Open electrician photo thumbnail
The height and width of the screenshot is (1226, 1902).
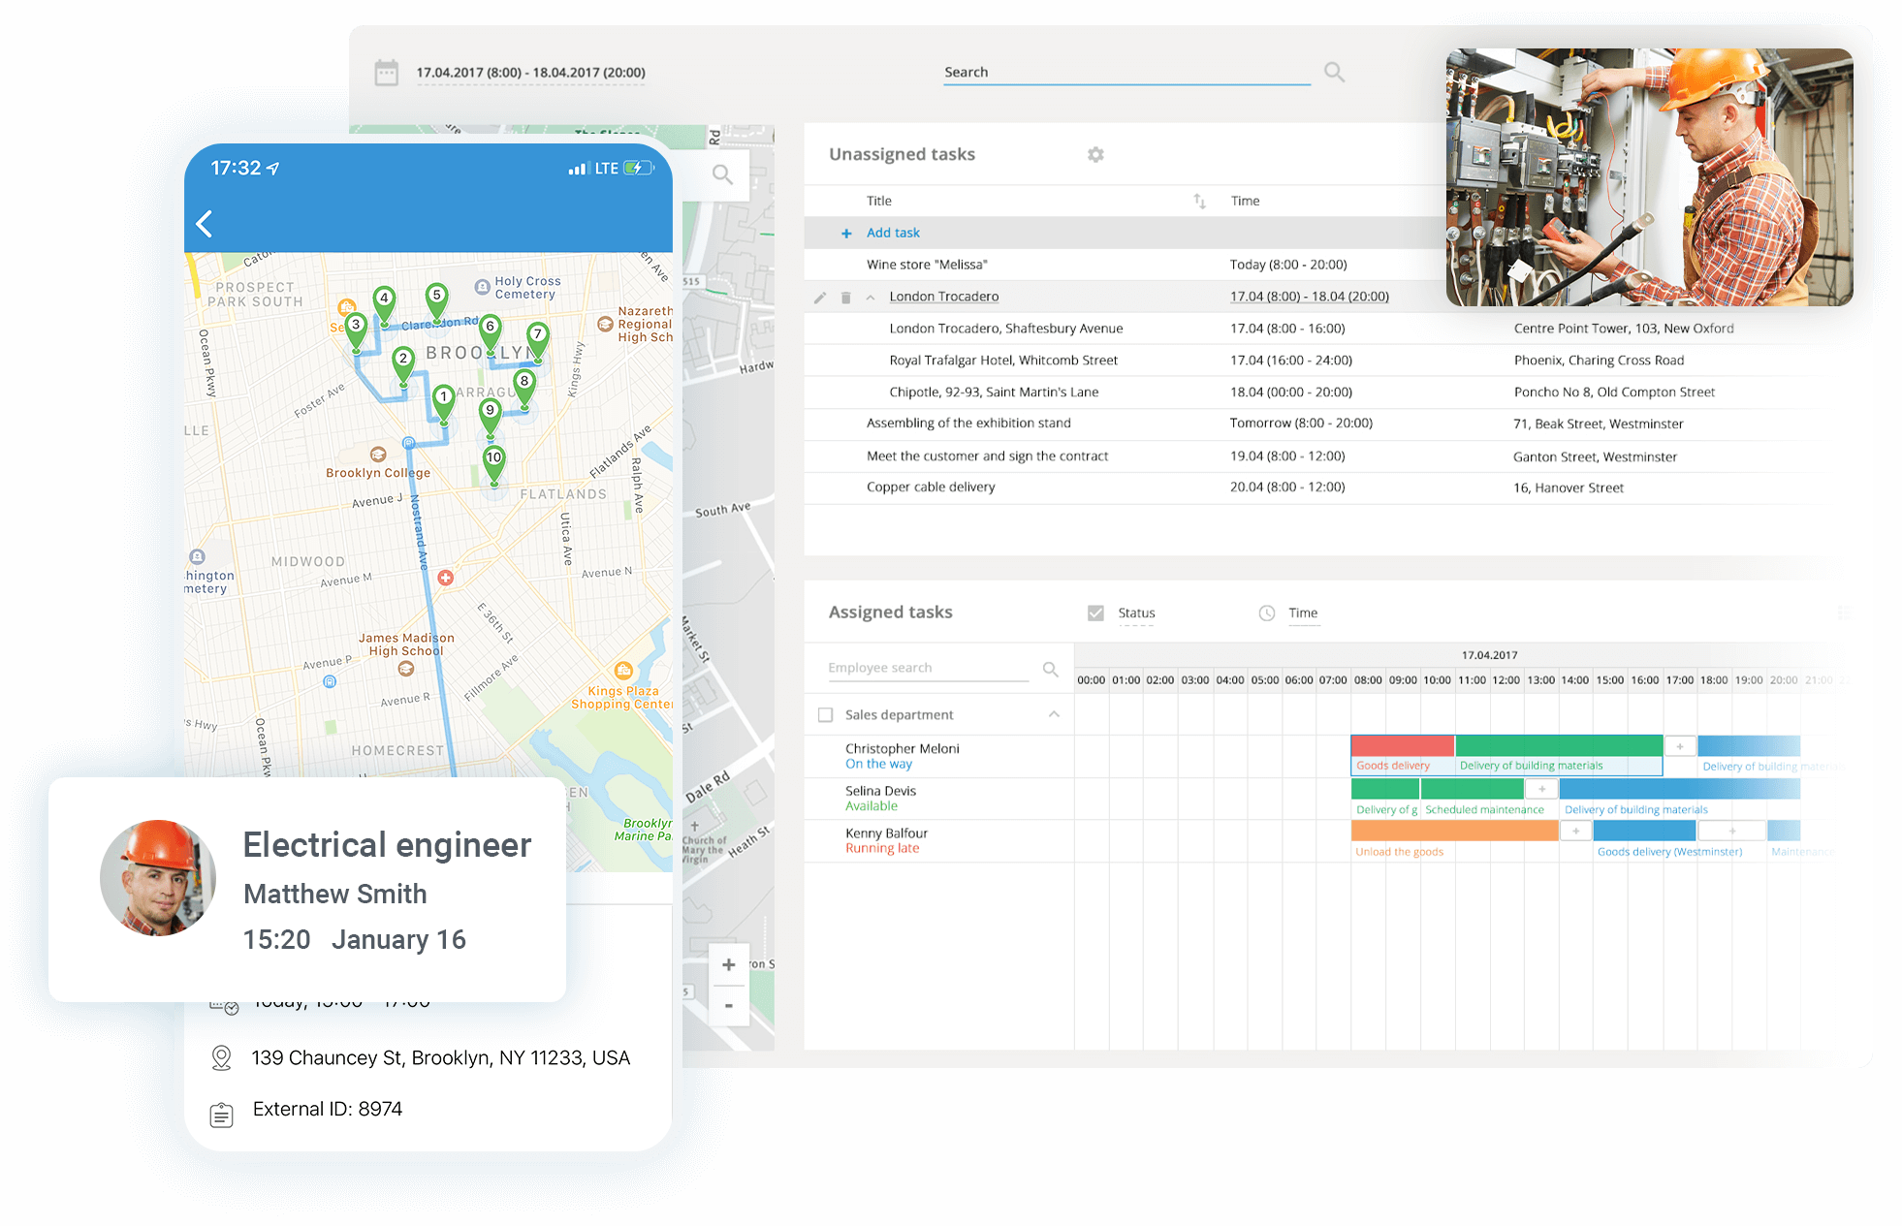pyautogui.click(x=1649, y=177)
